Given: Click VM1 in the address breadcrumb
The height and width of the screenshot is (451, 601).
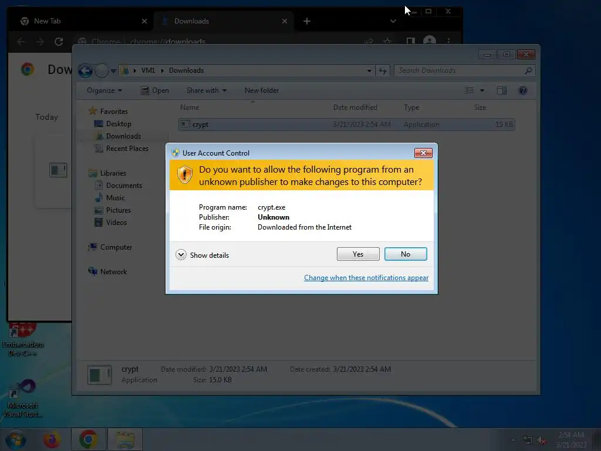Looking at the screenshot, I should [x=148, y=70].
